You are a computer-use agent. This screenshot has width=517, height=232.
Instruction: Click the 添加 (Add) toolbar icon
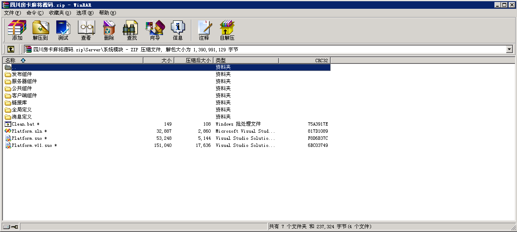click(17, 30)
